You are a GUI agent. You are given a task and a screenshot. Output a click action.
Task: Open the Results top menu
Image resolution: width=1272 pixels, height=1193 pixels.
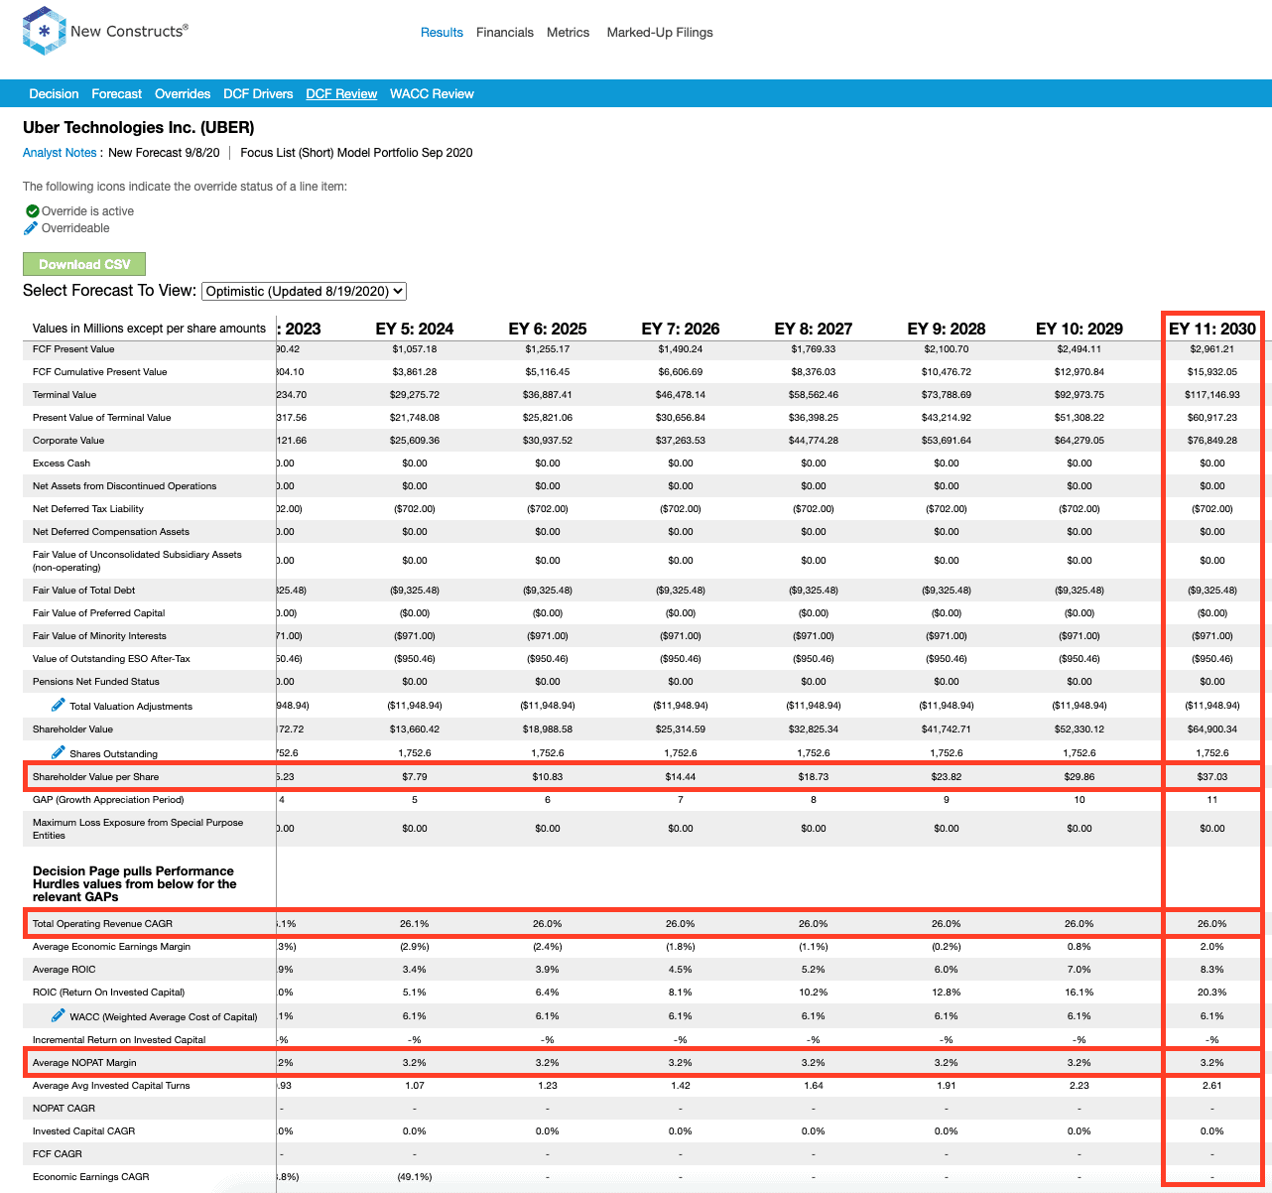click(x=442, y=32)
